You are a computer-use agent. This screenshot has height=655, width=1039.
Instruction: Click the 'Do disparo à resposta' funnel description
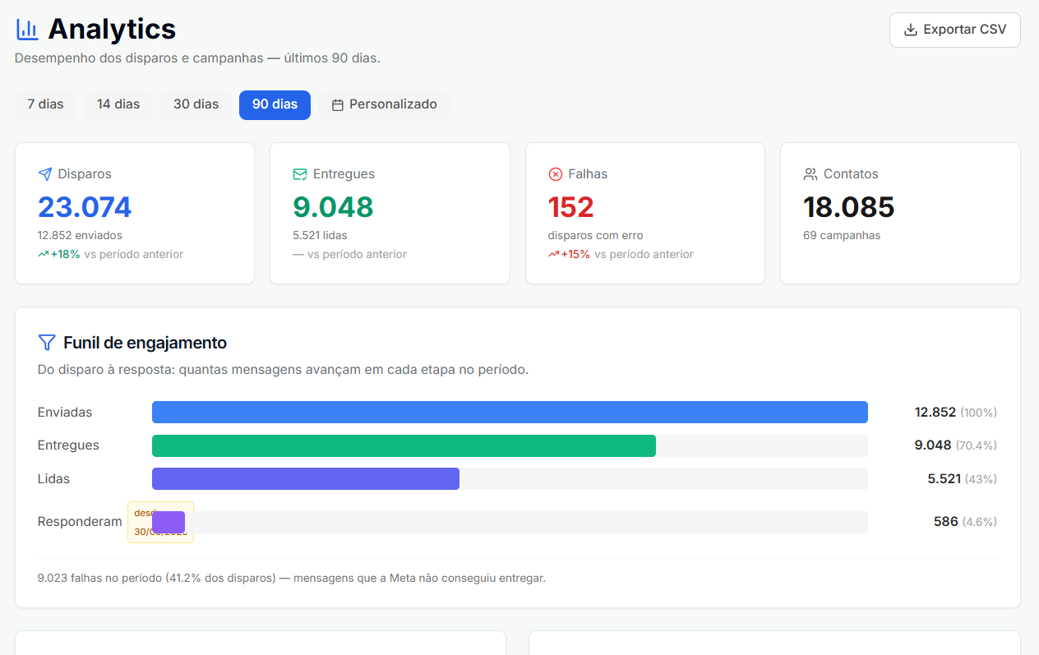(x=283, y=370)
